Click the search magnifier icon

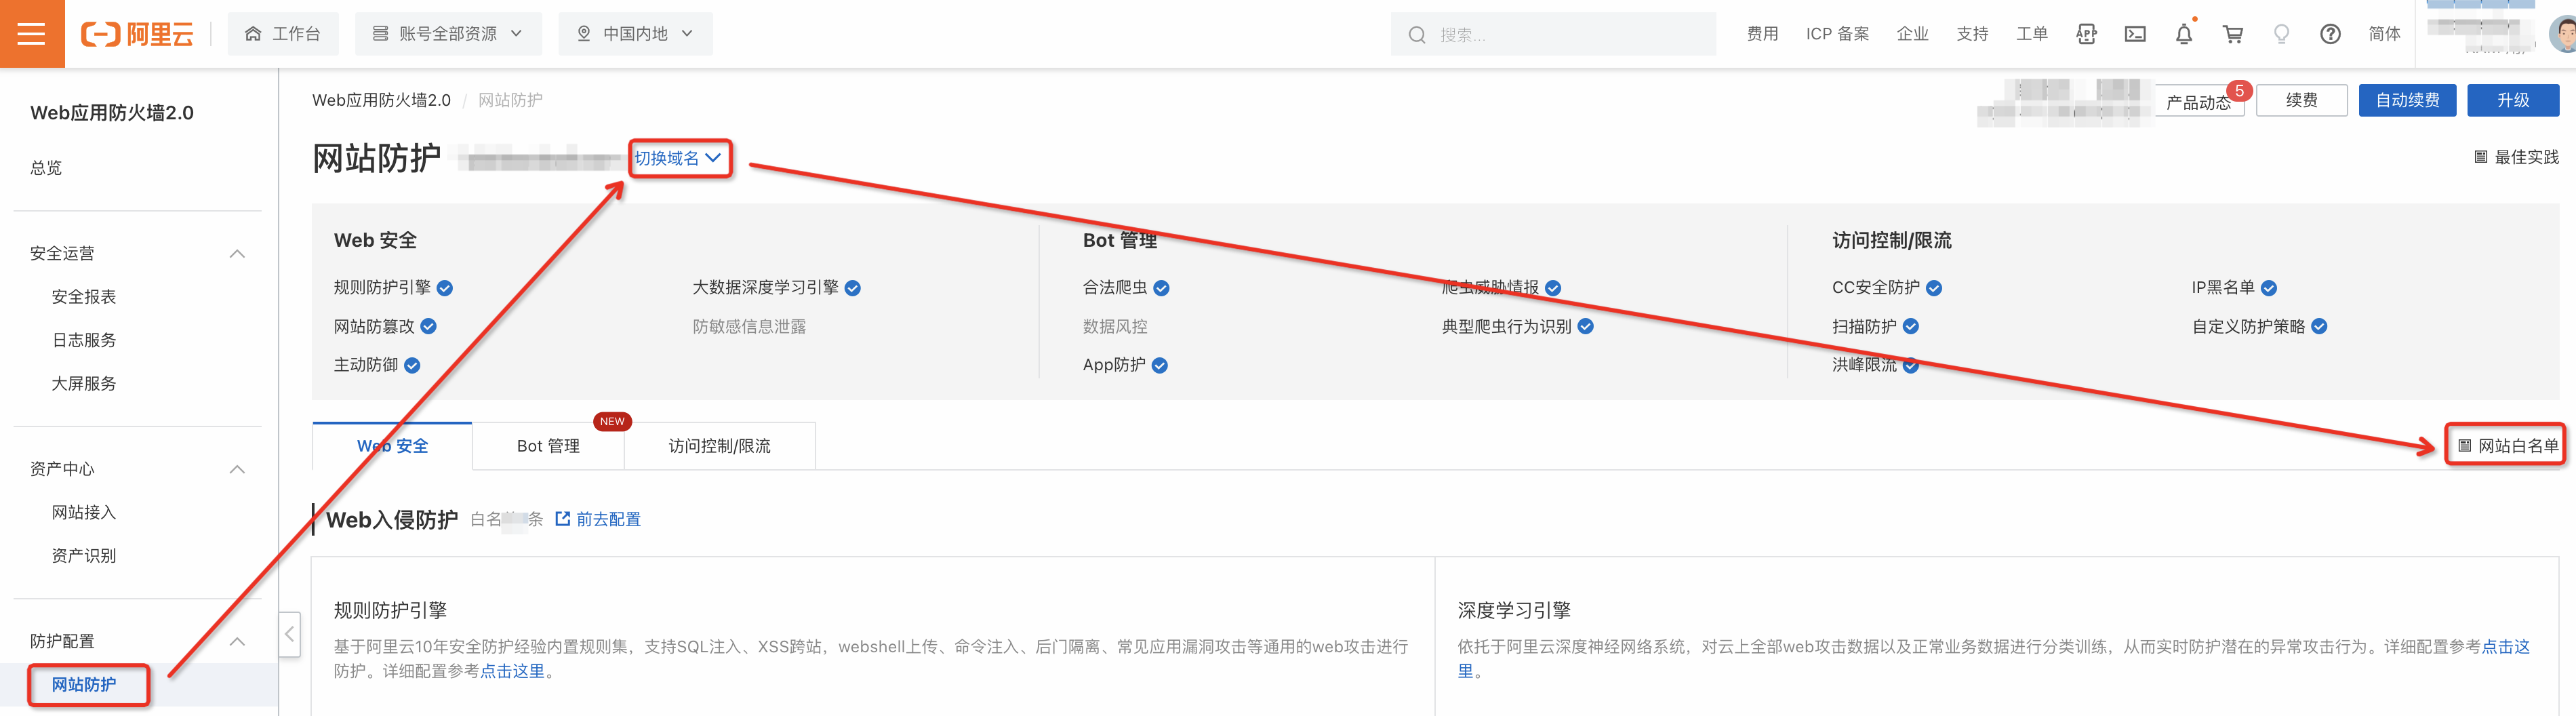point(1417,35)
